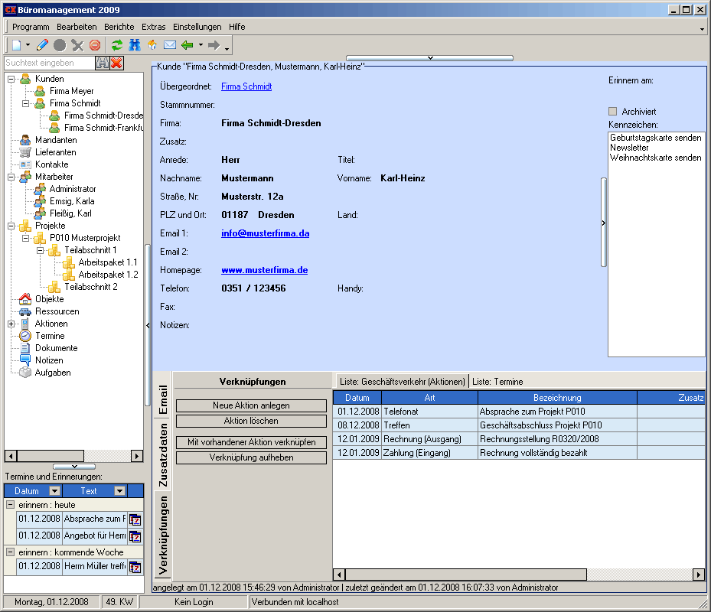Open search via blue binoculars toolbar icon
The width and height of the screenshot is (711, 612).
coord(135,45)
